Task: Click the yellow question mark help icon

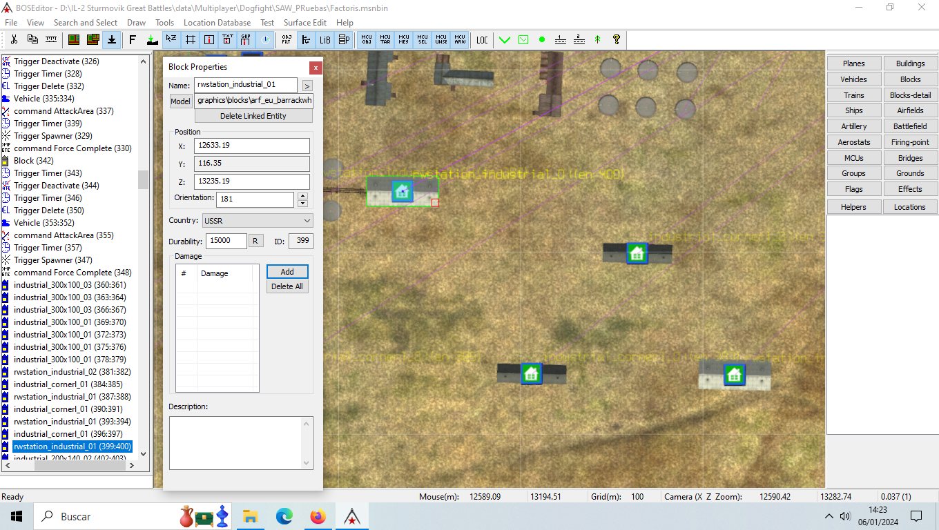Action: coord(617,39)
